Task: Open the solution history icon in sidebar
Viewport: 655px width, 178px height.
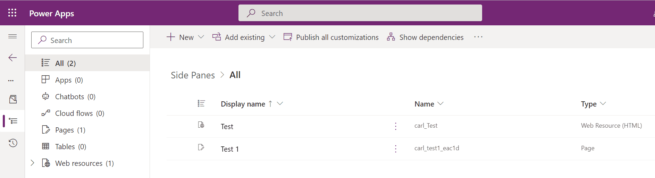Action: click(x=13, y=143)
